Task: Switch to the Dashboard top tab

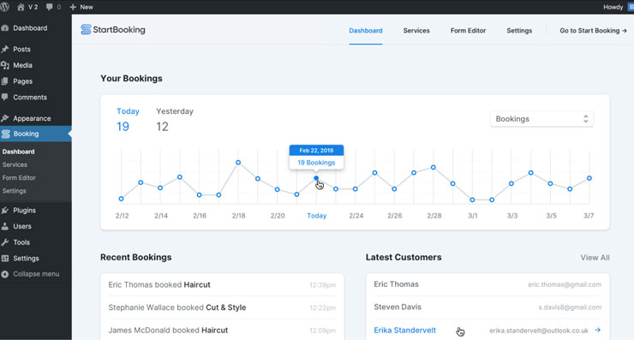Action: click(x=366, y=31)
